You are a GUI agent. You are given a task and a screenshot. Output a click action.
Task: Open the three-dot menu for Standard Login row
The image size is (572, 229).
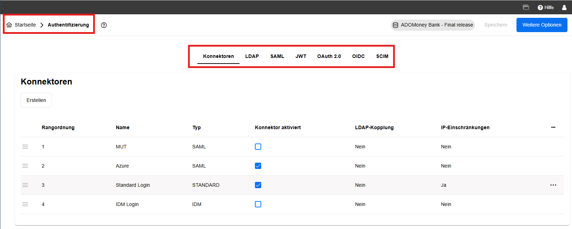click(x=553, y=185)
